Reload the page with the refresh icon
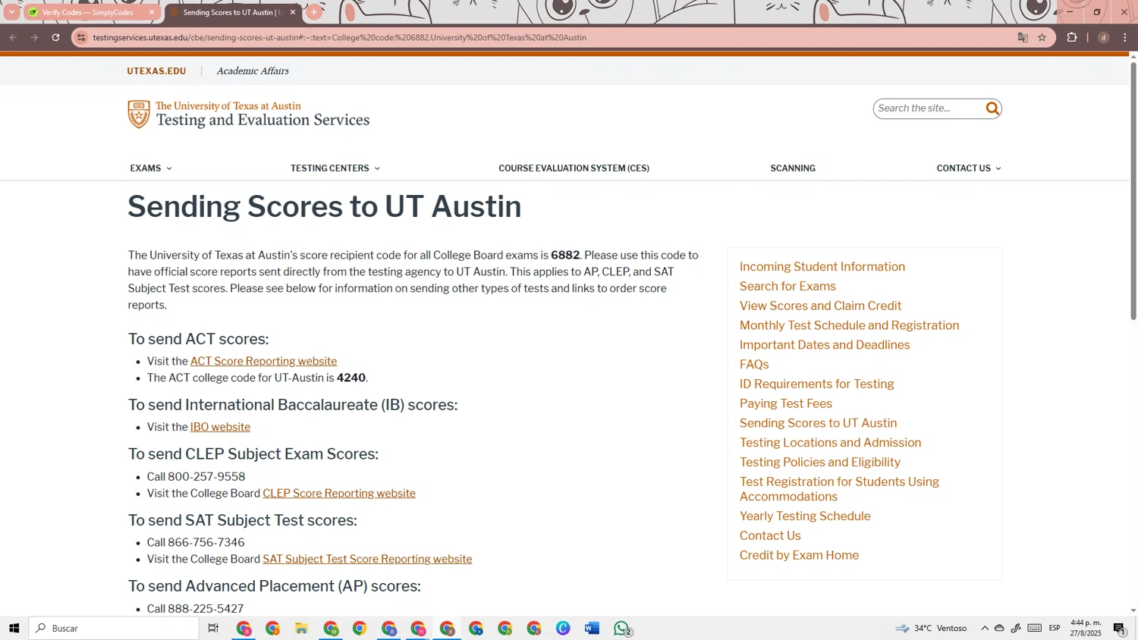Screen dimensions: 1138x640 pos(55,37)
